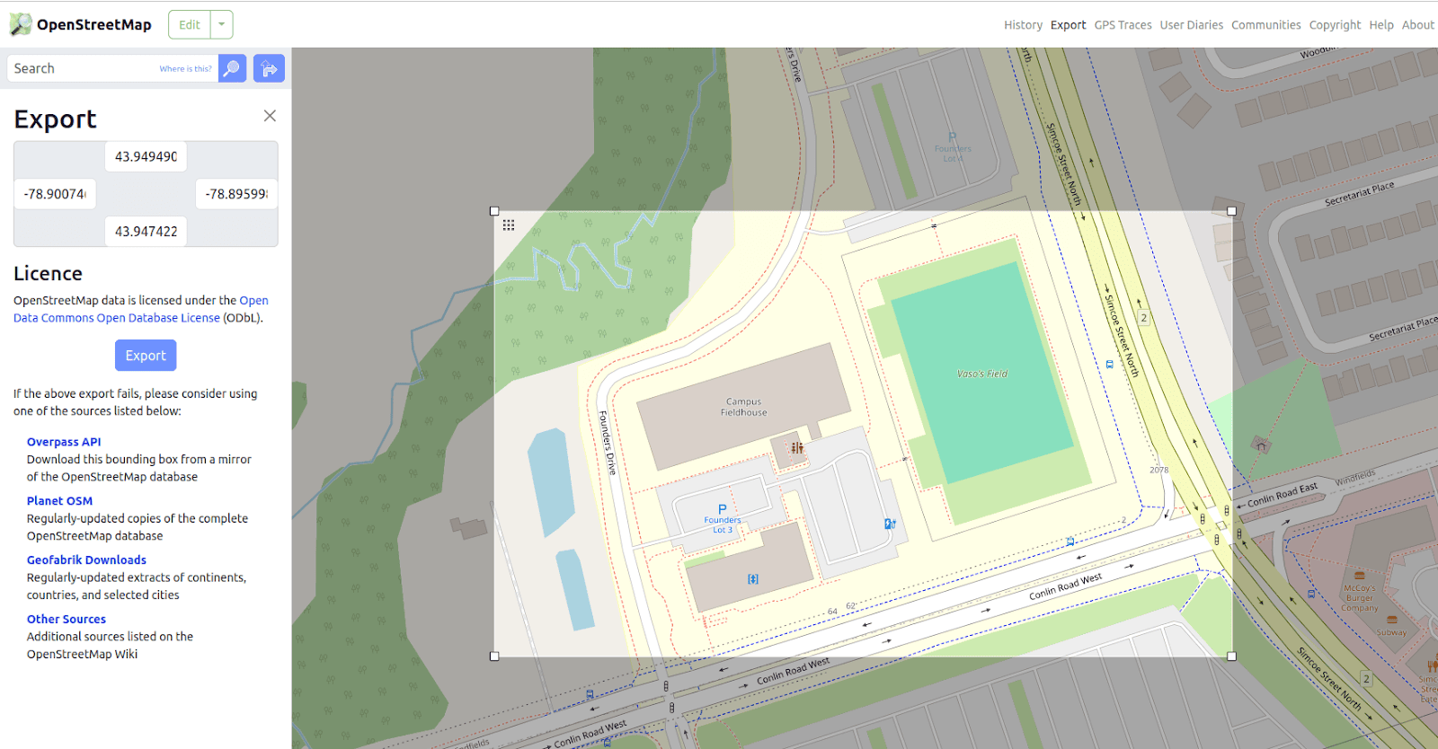Expand the Edit dropdown arrow
The height and width of the screenshot is (749, 1438).
pyautogui.click(x=222, y=24)
